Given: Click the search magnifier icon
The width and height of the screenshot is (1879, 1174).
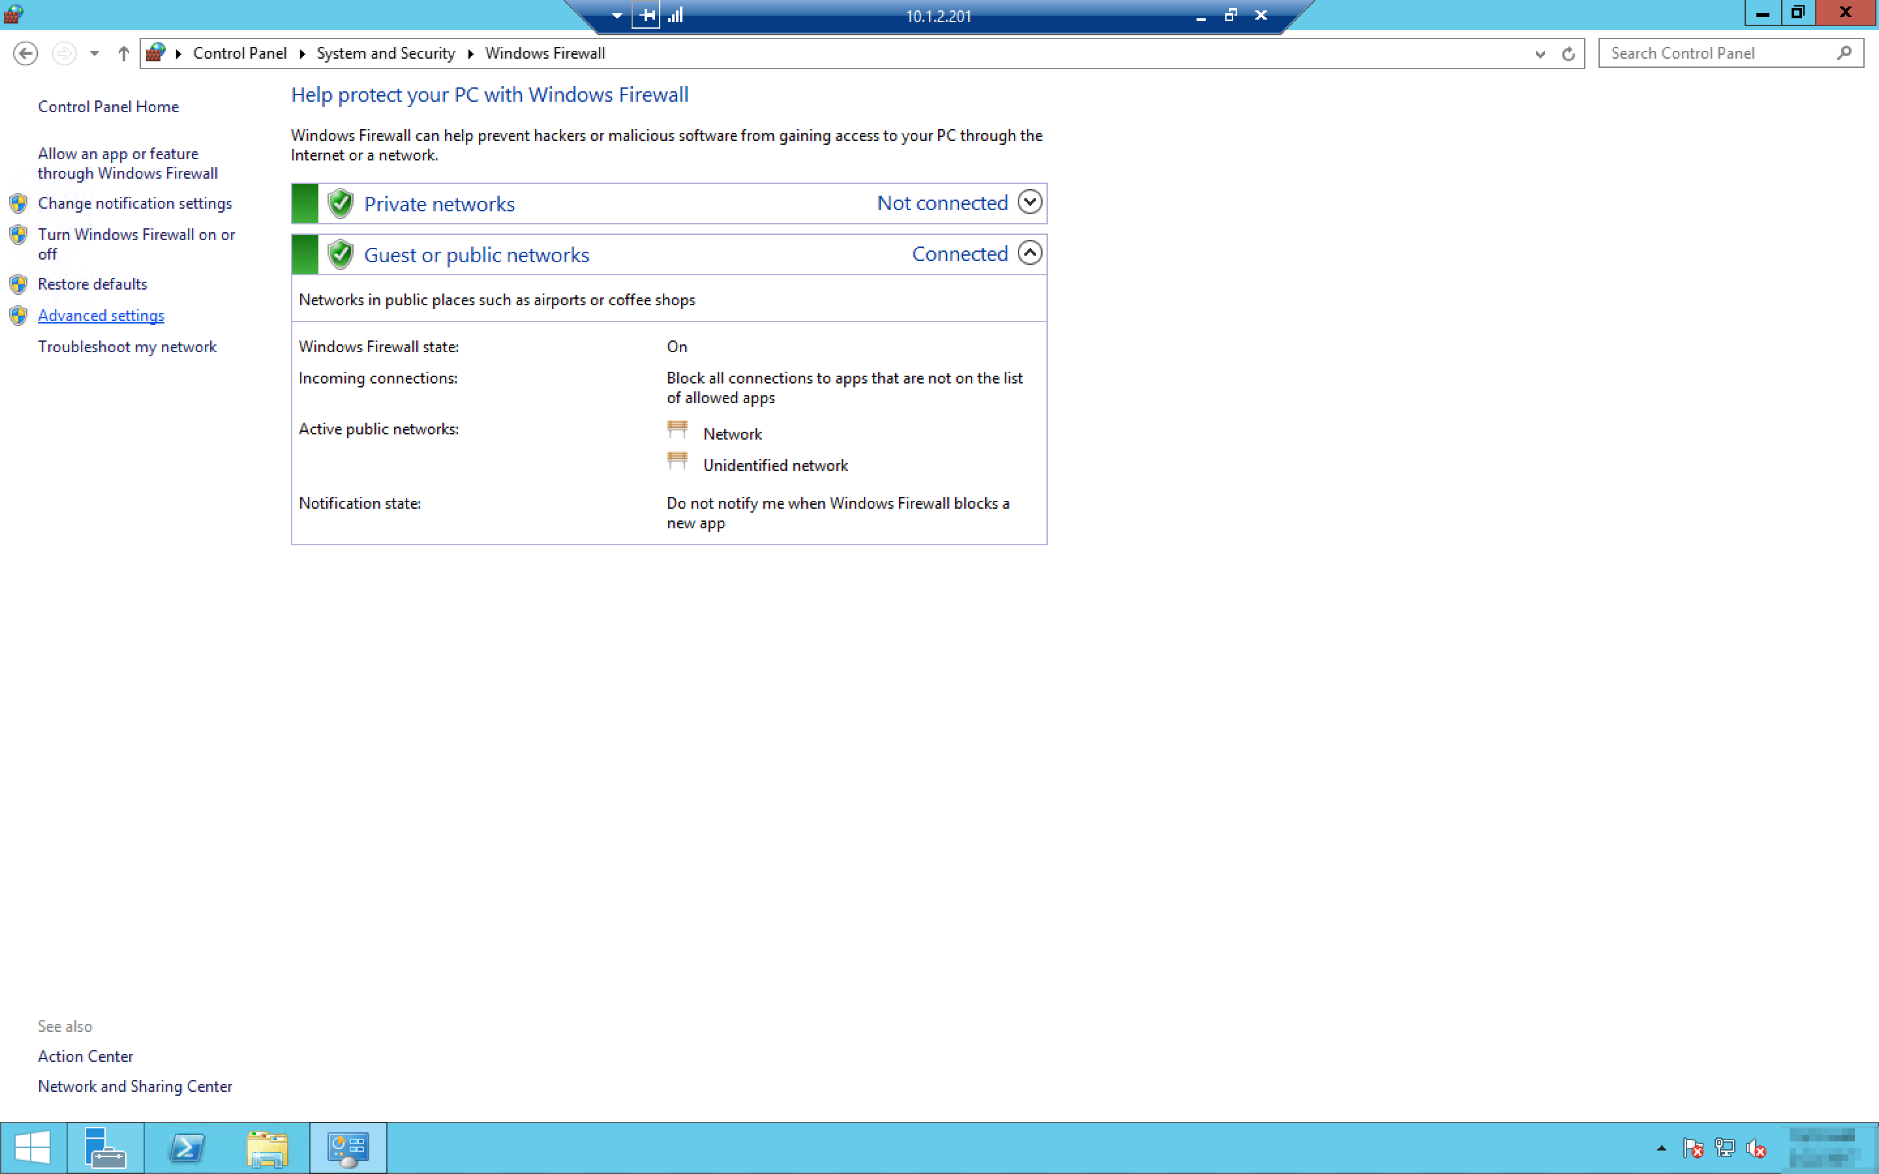Looking at the screenshot, I should coord(1844,53).
